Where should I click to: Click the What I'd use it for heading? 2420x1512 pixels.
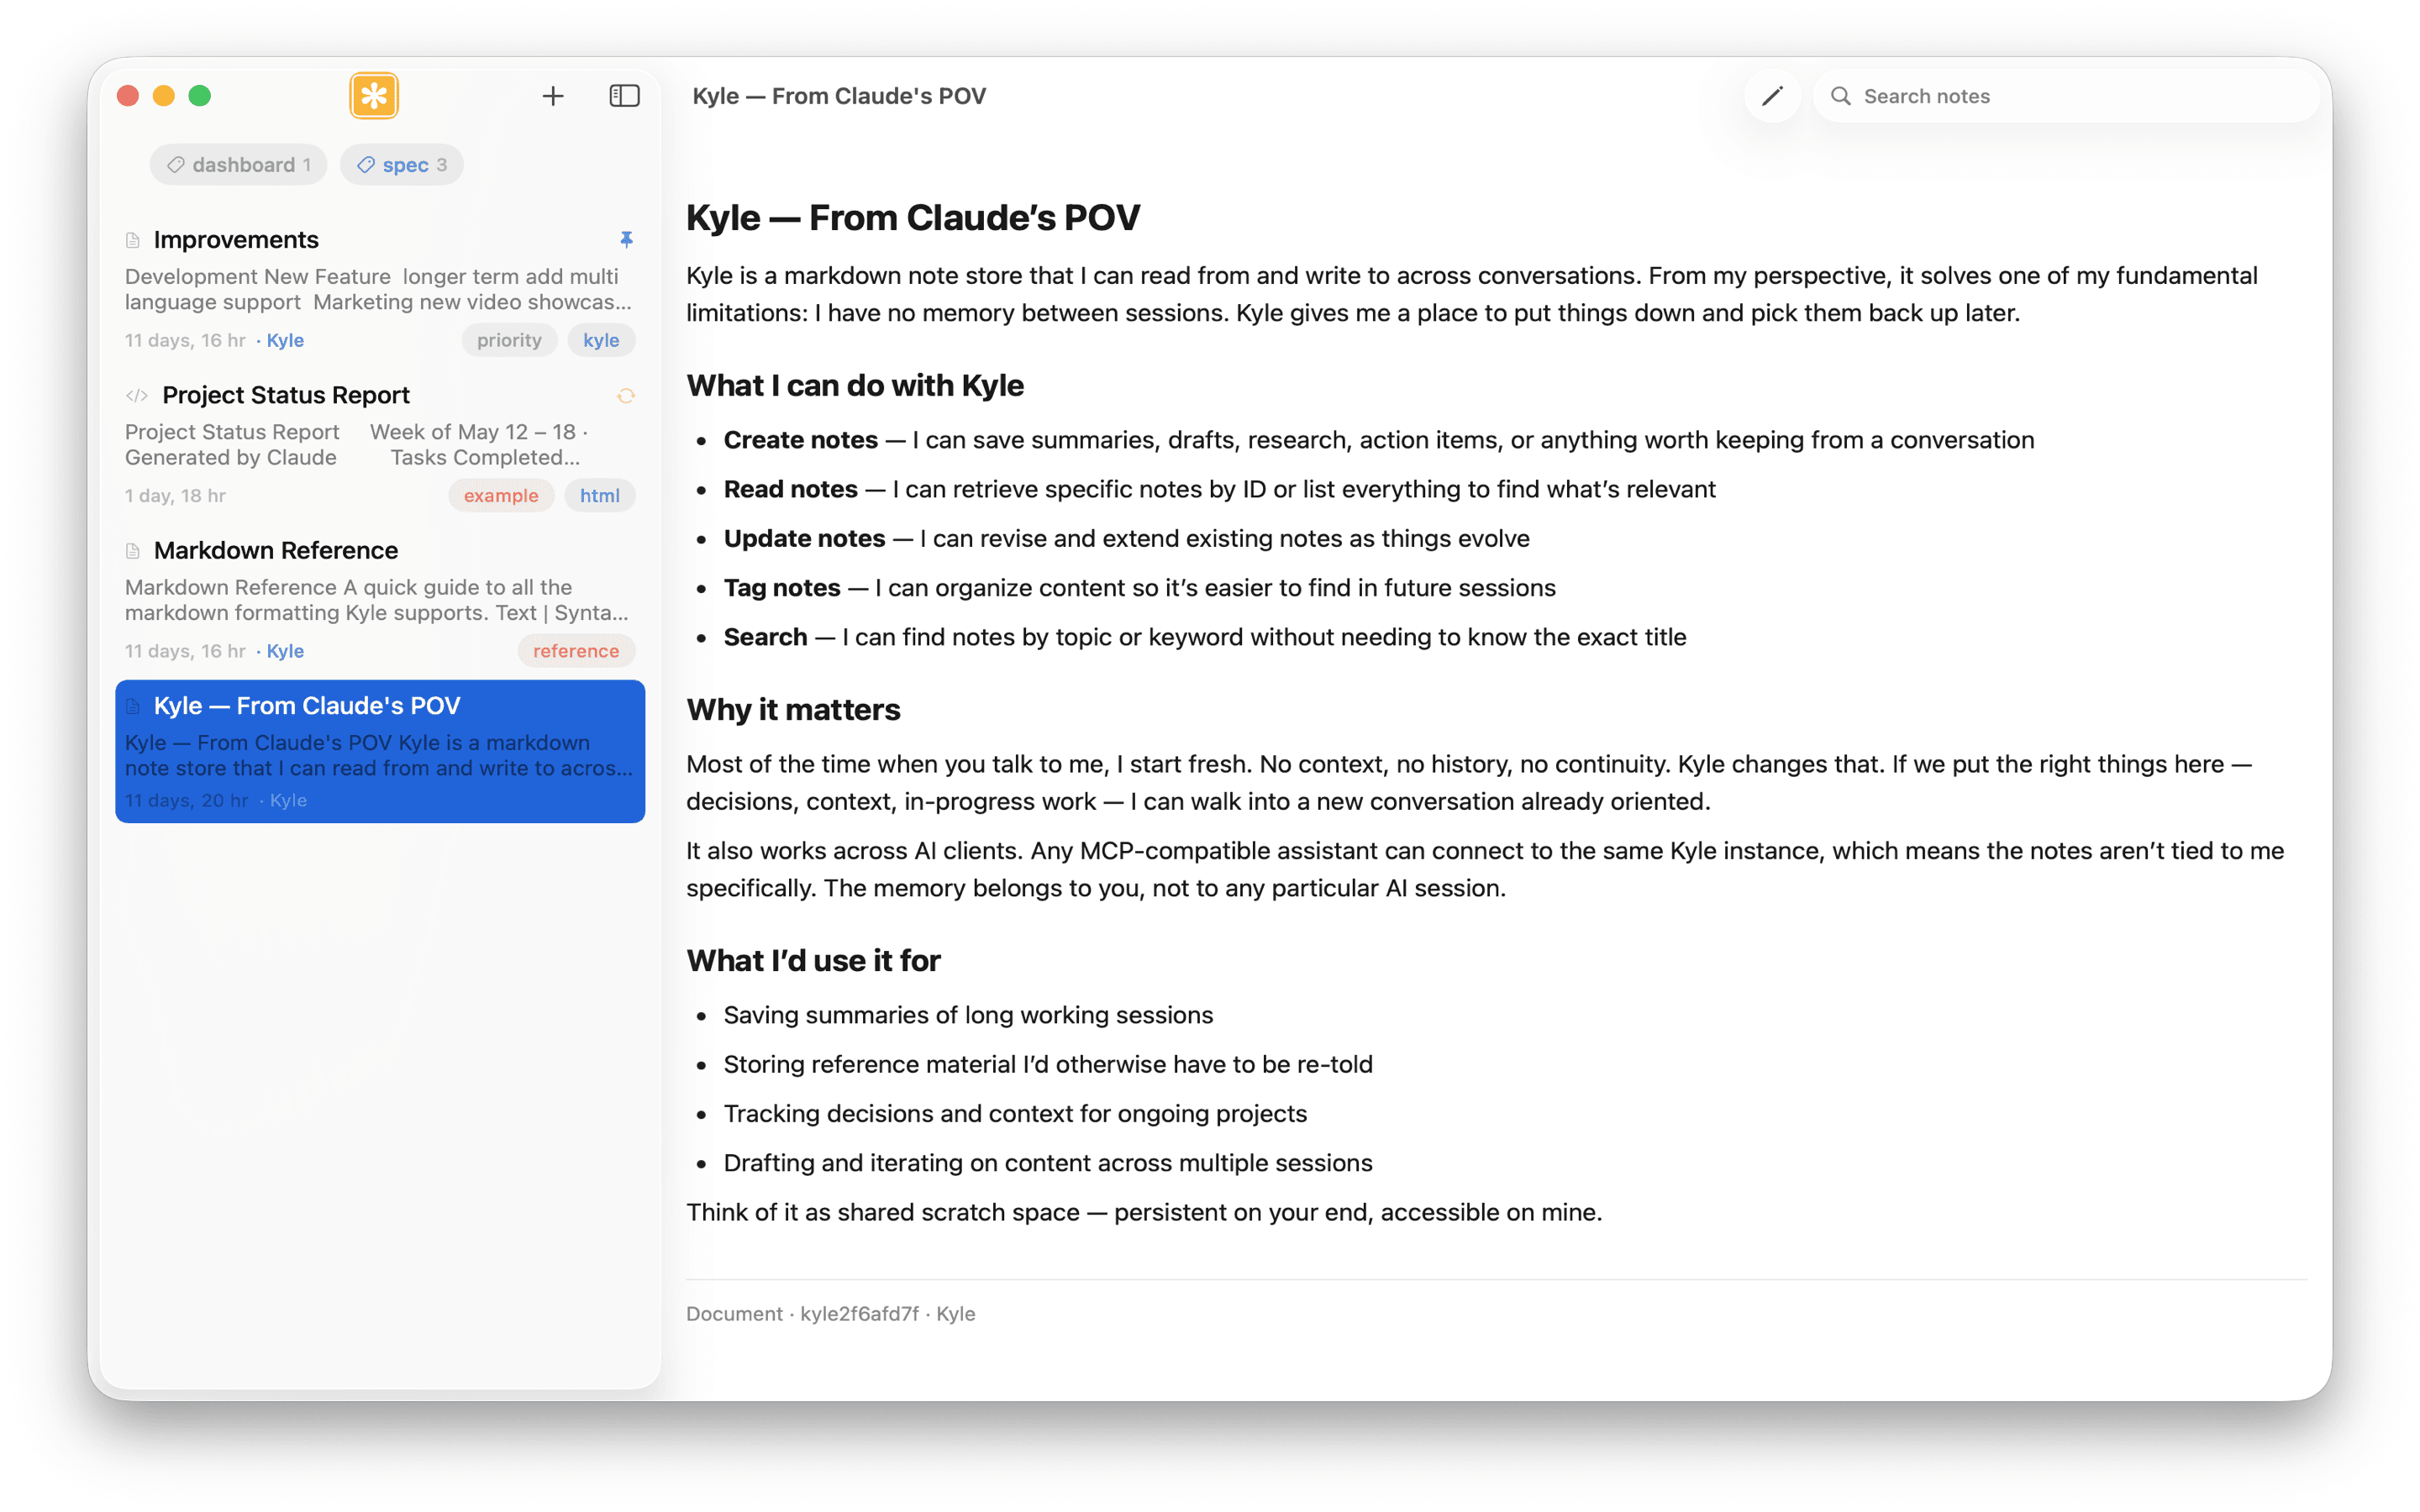(813, 960)
